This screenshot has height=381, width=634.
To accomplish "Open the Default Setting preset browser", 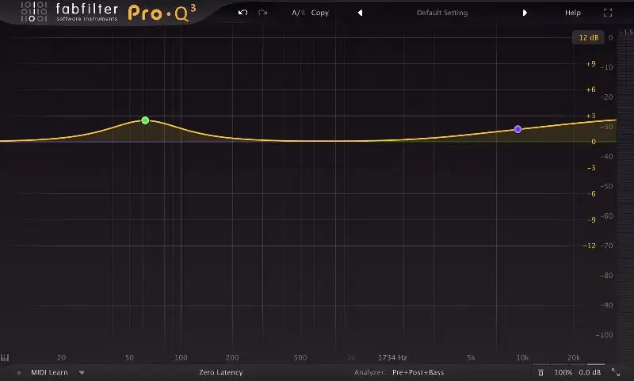I will [442, 13].
